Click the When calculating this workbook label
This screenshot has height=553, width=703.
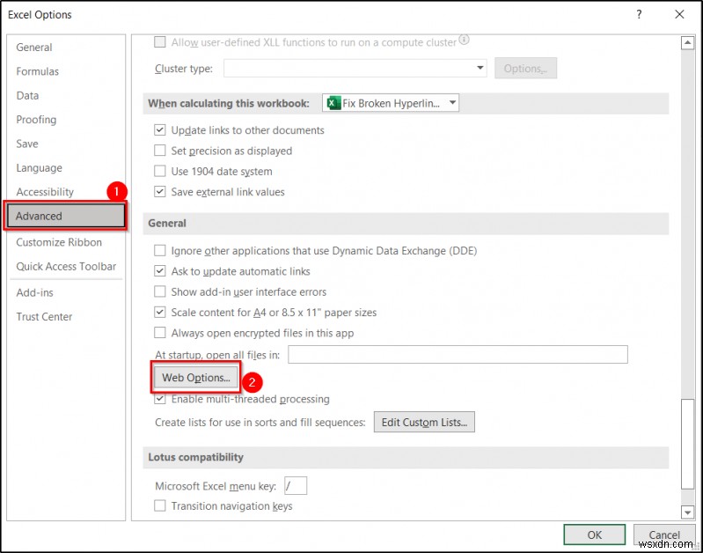(x=229, y=103)
